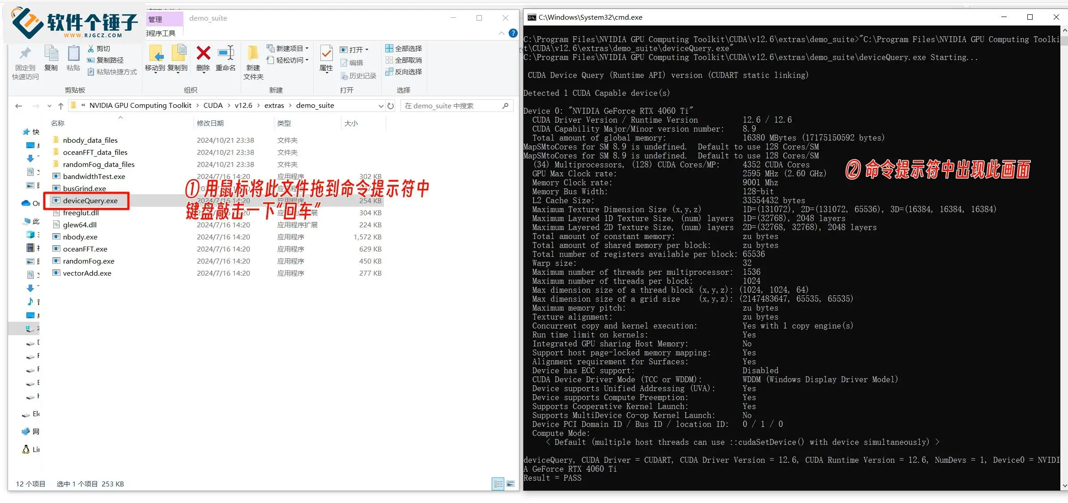Click the extras breadcrumb segment

point(274,106)
